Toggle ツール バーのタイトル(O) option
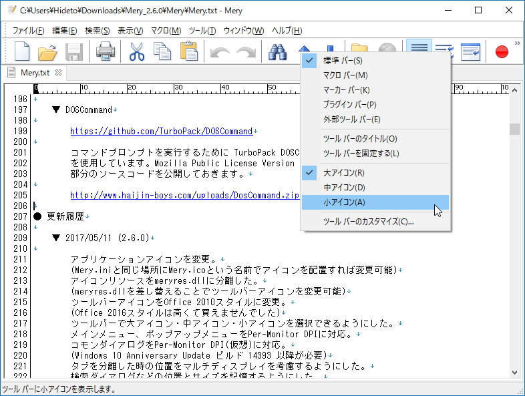The image size is (525, 396). point(375,139)
